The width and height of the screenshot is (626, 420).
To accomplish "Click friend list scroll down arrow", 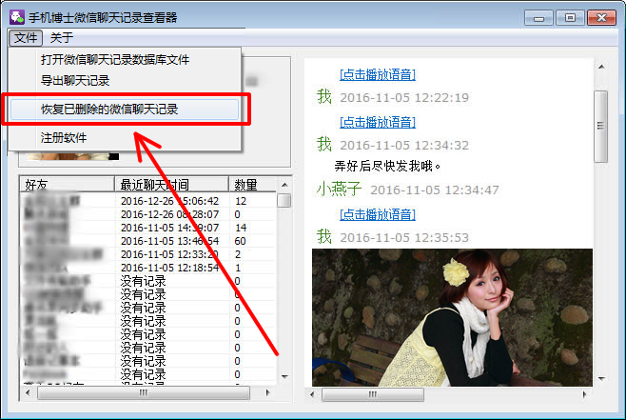I will pyautogui.click(x=284, y=376).
